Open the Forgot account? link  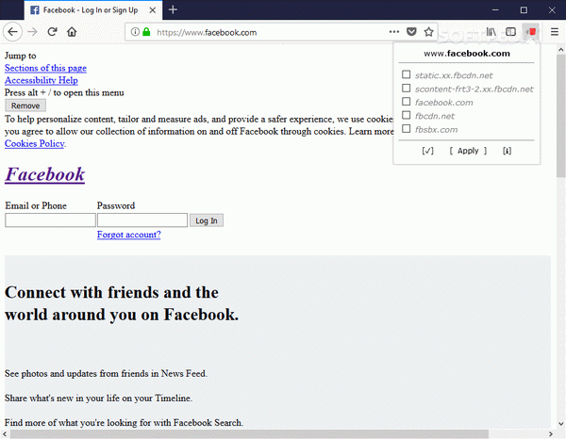(x=129, y=235)
